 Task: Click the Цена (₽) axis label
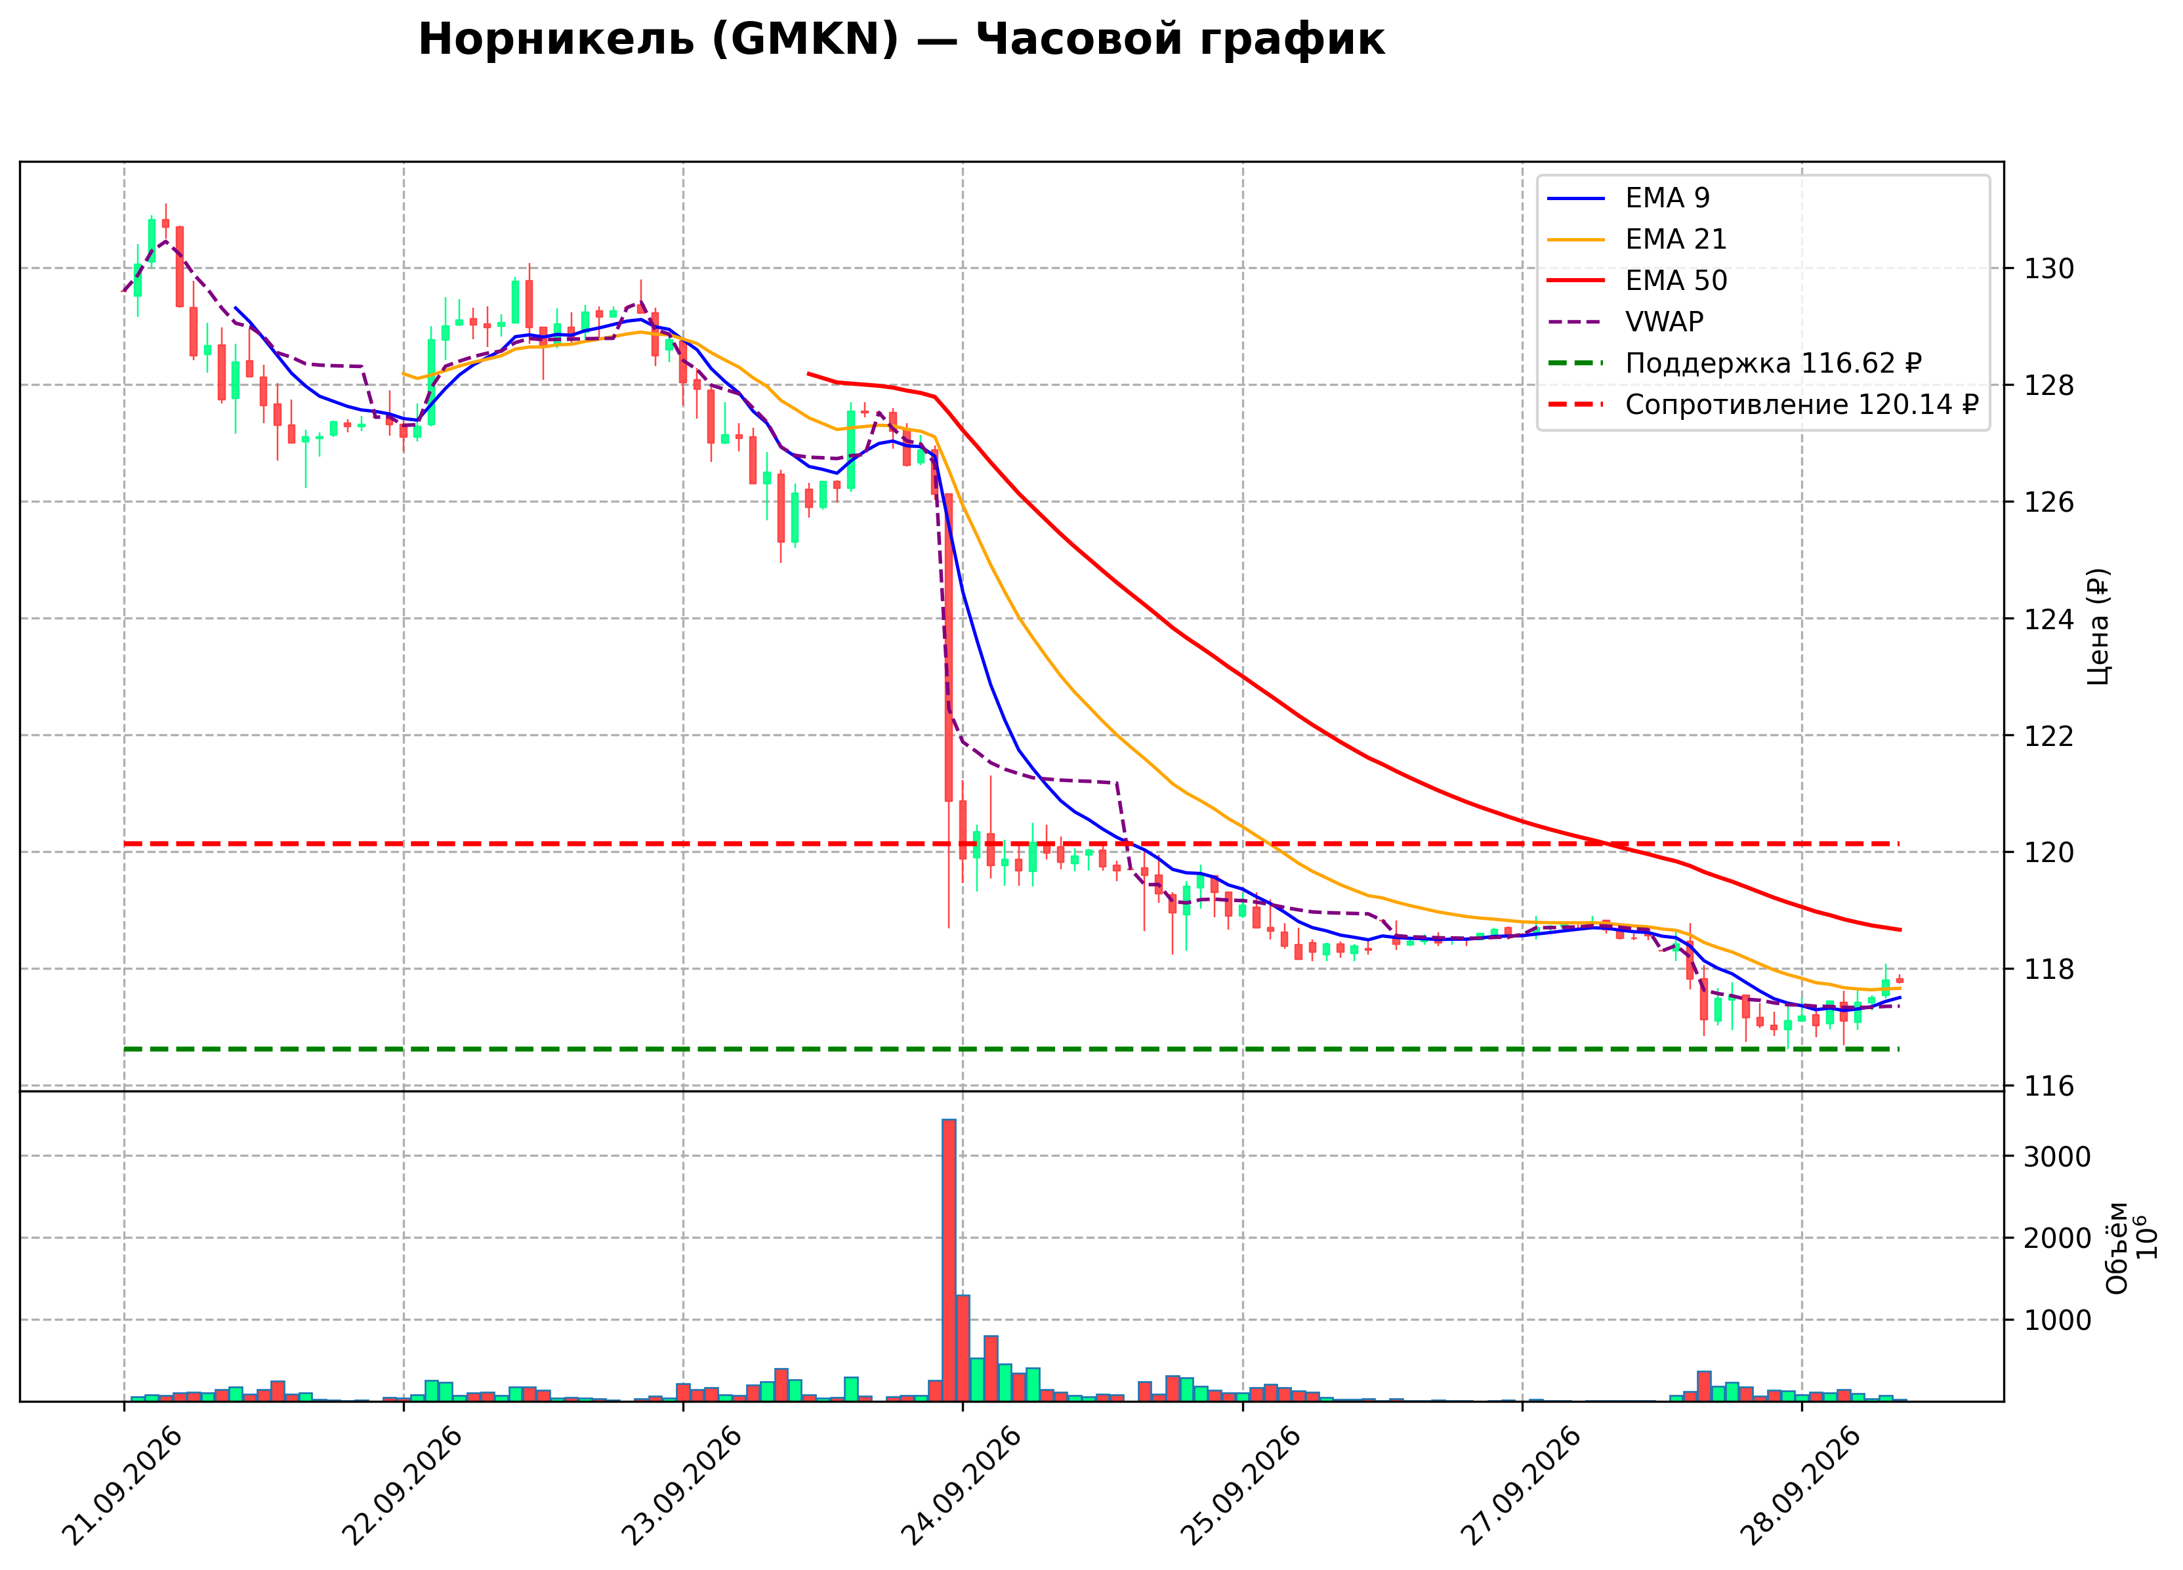click(2099, 627)
